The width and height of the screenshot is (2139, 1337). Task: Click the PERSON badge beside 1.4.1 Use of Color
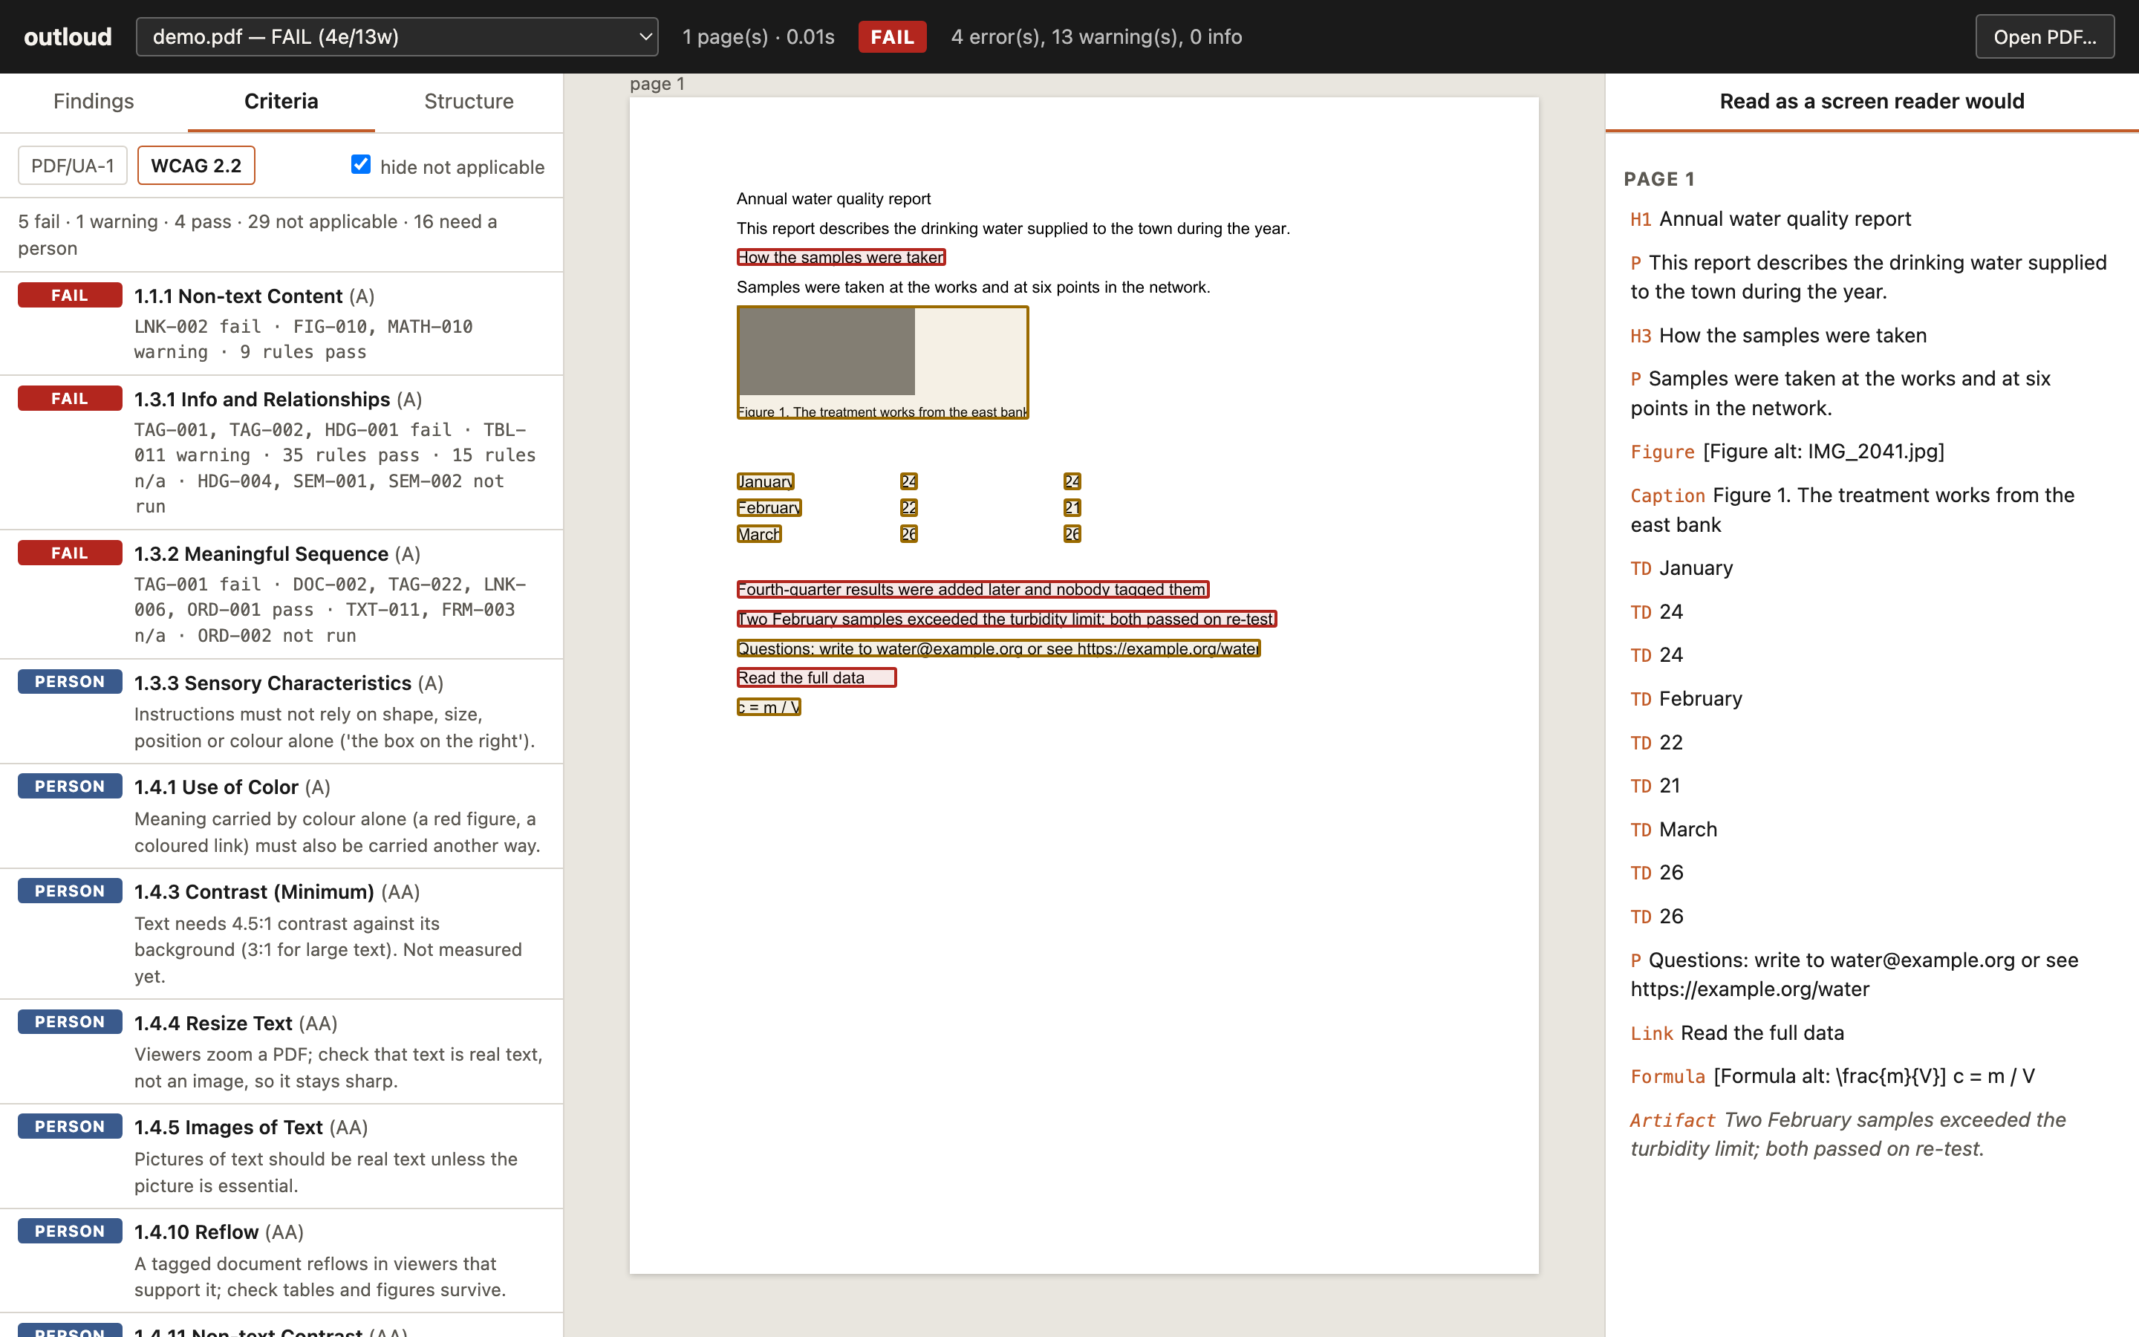pyautogui.click(x=70, y=786)
